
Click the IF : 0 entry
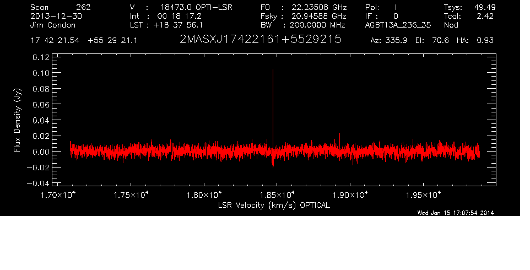(382, 16)
